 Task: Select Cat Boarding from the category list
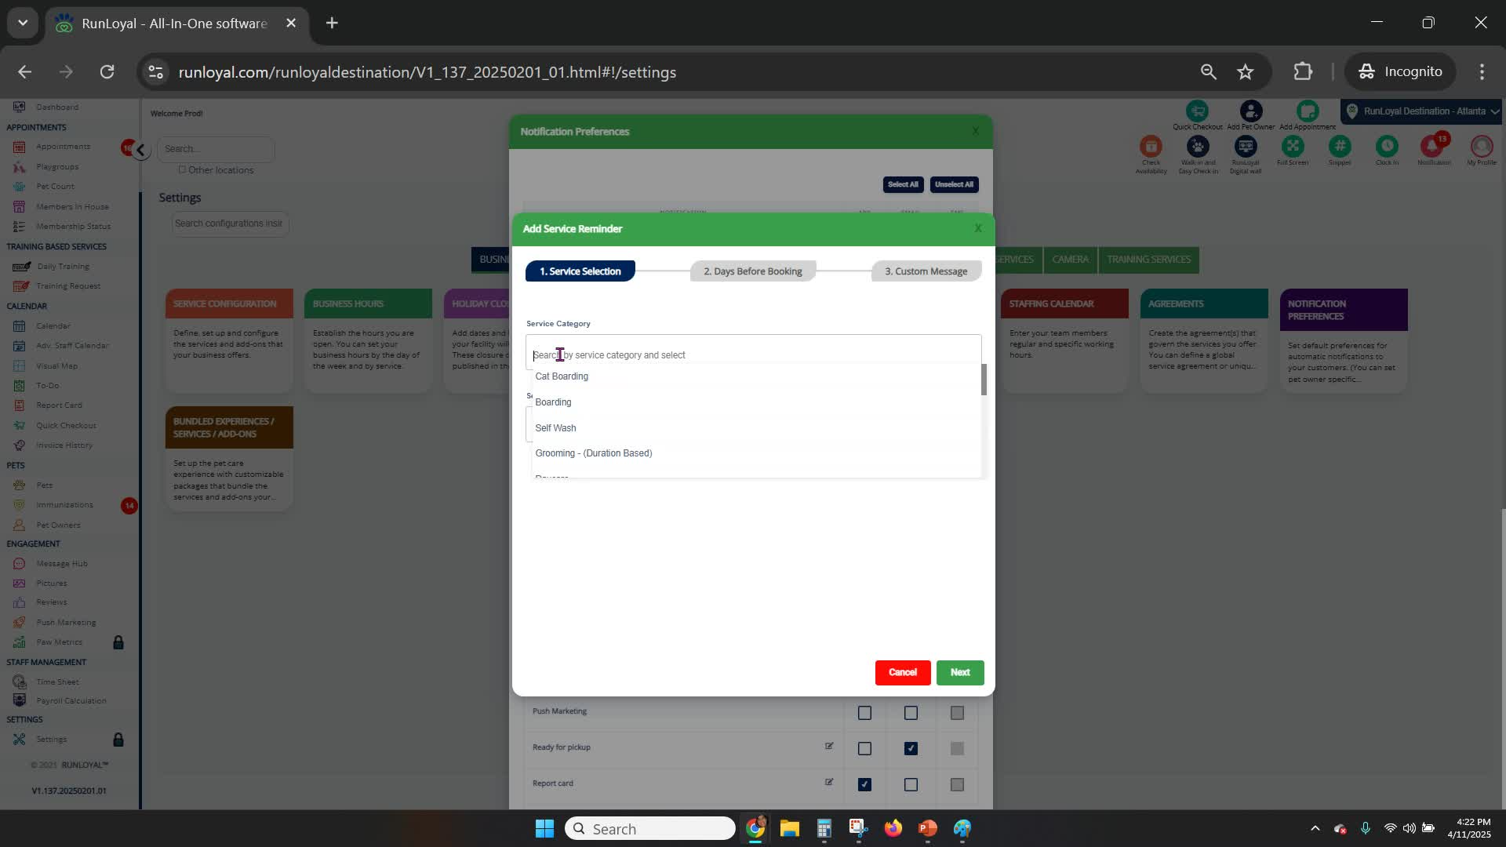click(562, 376)
